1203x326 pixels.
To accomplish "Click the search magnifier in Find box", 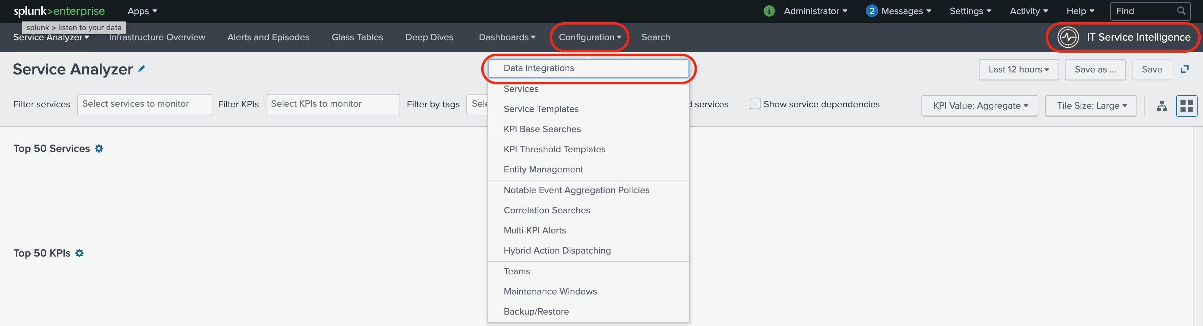I will coord(1181,11).
